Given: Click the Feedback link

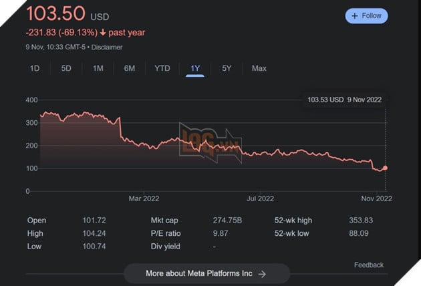Looking at the screenshot, I should point(369,265).
